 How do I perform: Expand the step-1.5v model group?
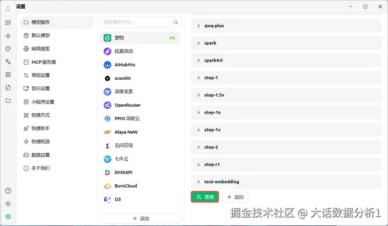click(286, 95)
